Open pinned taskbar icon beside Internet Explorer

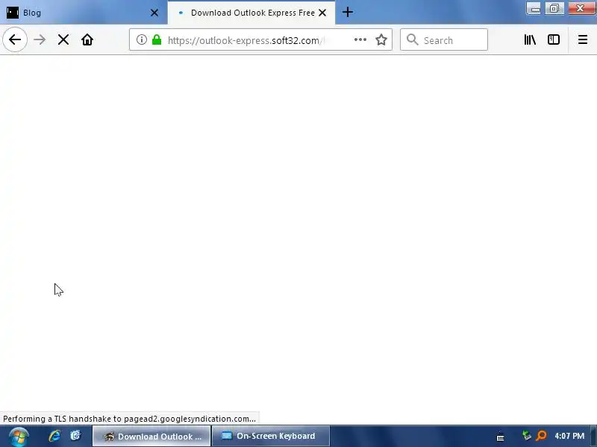(75, 436)
